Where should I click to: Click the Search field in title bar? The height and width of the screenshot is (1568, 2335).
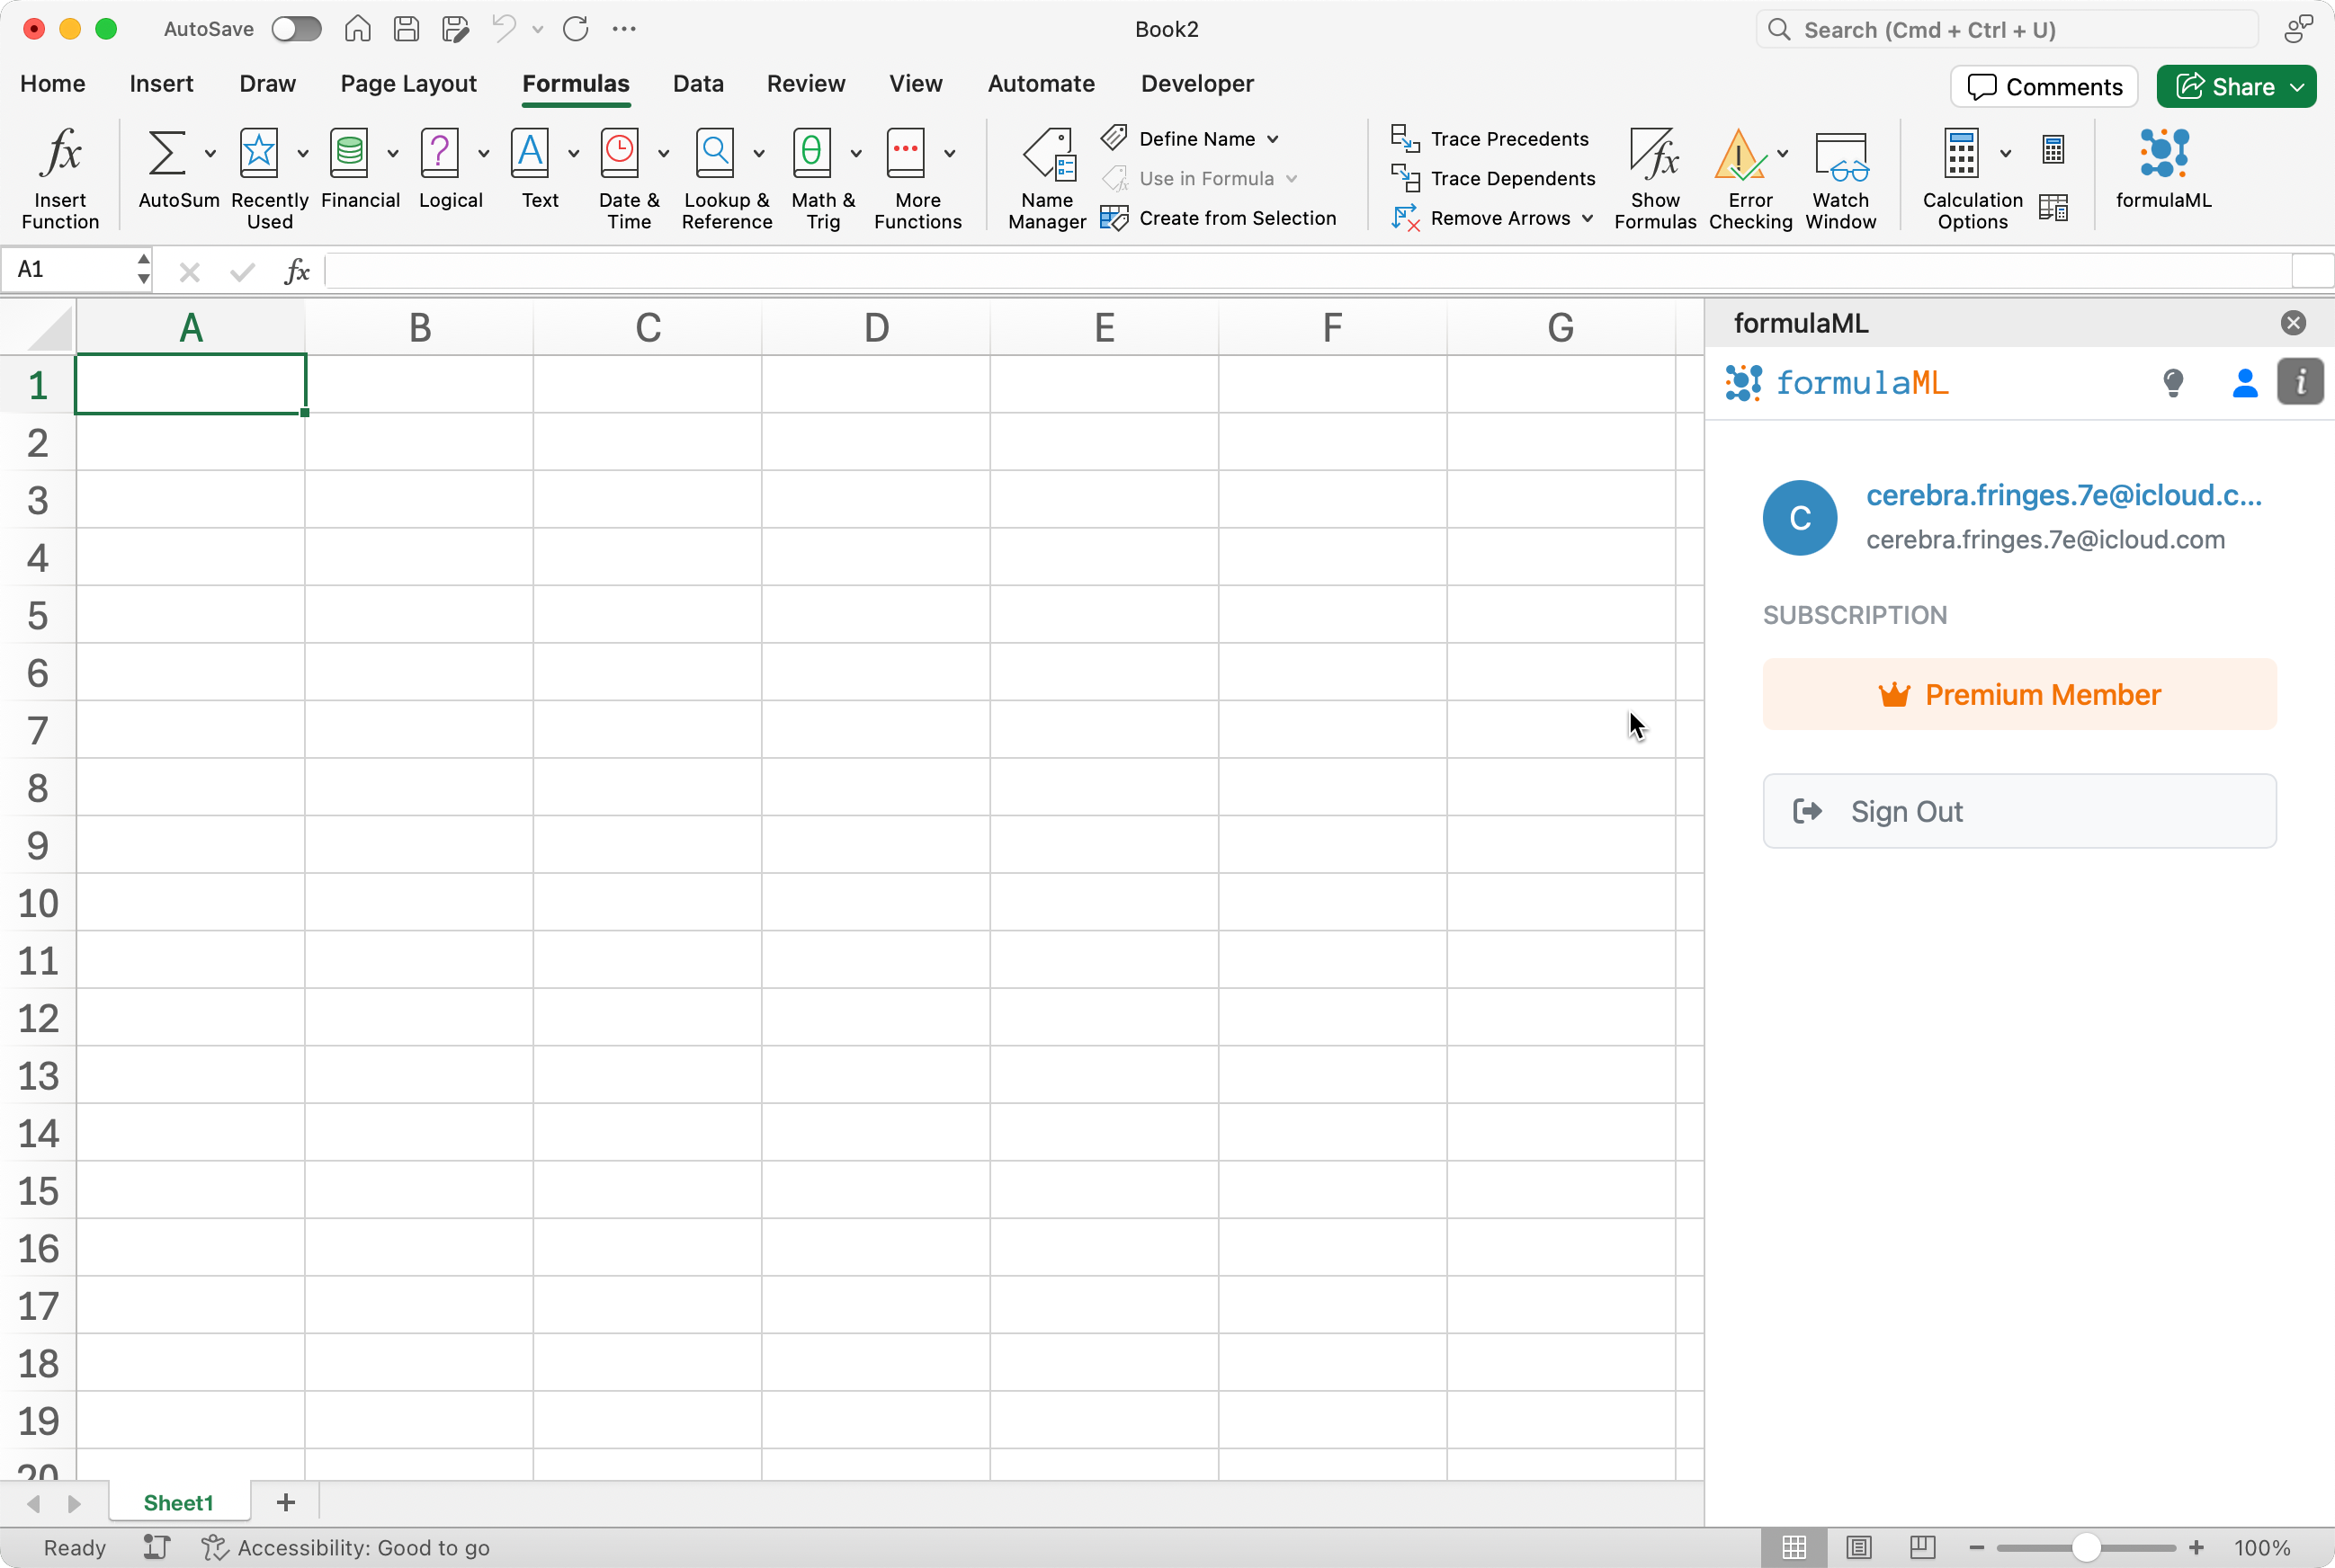(x=2006, y=29)
